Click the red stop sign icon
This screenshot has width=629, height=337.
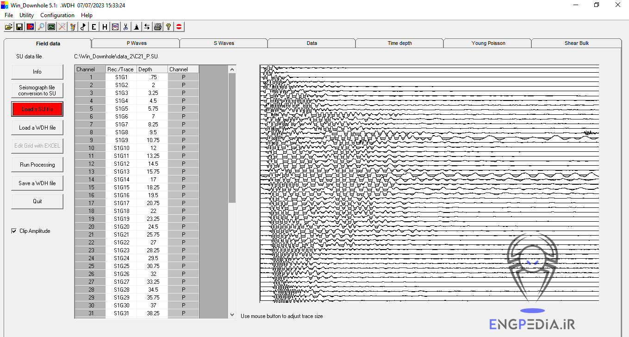point(179,27)
